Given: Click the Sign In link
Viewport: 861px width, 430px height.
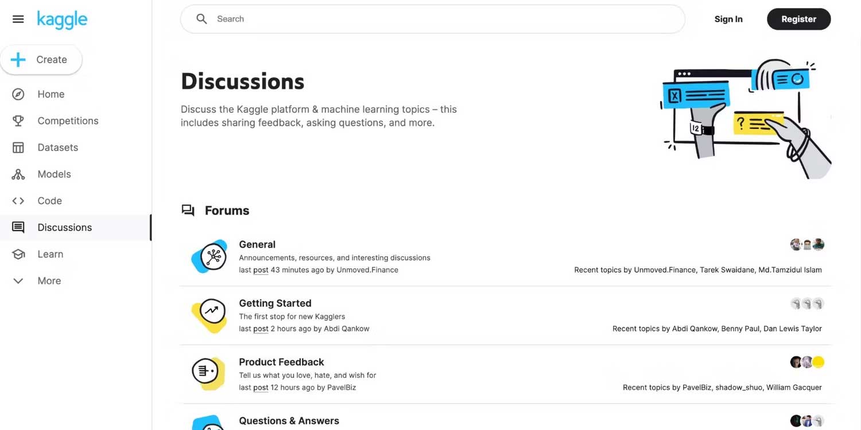Looking at the screenshot, I should tap(728, 19).
